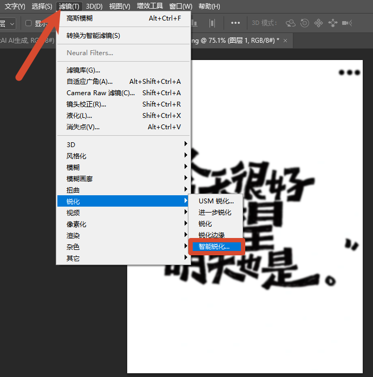The height and width of the screenshot is (377, 373).
Task: Select the 3D rotate/orbit mode icon
Action: click(x=291, y=23)
